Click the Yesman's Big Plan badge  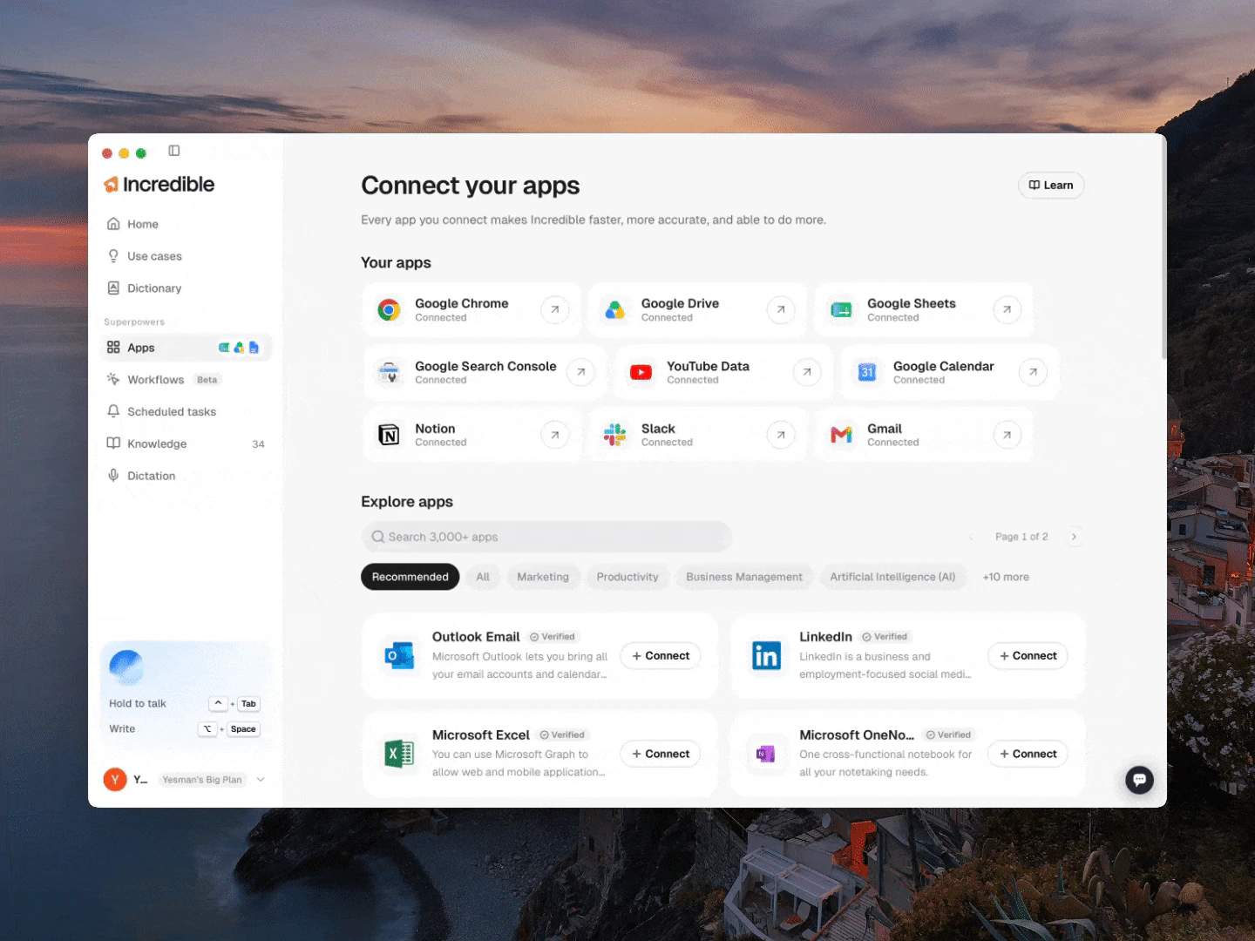[x=202, y=780]
